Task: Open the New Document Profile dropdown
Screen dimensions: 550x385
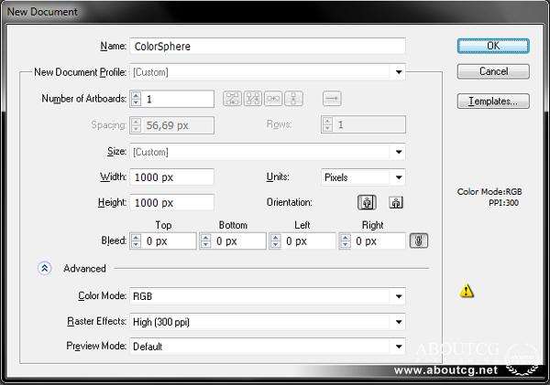Action: point(400,71)
